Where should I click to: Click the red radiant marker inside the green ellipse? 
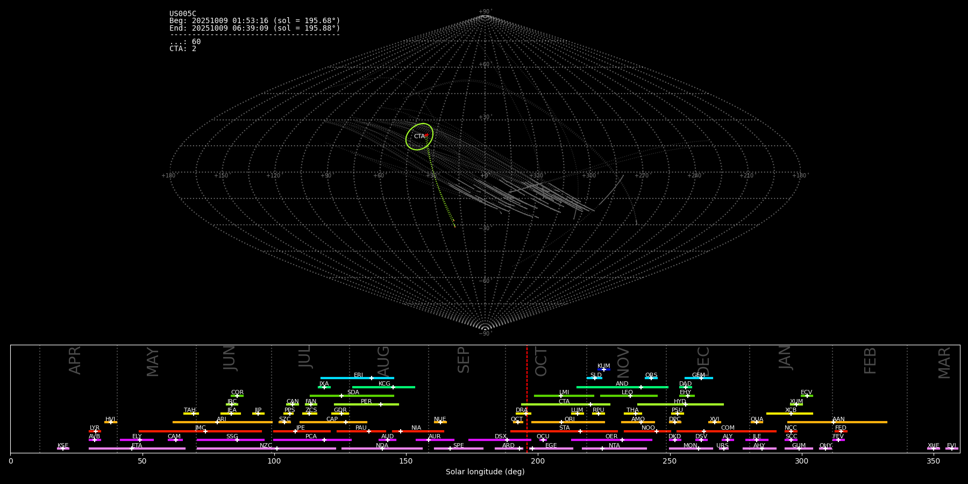click(426, 135)
